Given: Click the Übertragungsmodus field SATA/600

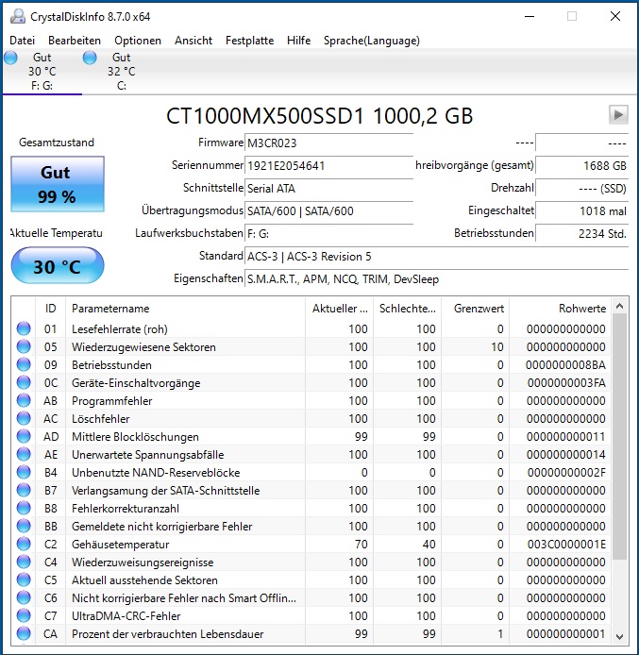Looking at the screenshot, I should (328, 211).
